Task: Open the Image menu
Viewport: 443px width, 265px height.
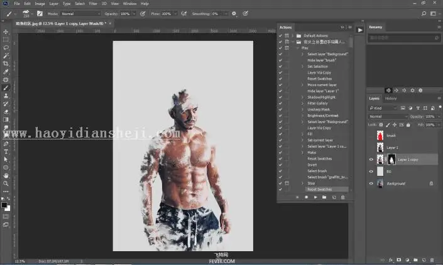Action: pos(40,4)
